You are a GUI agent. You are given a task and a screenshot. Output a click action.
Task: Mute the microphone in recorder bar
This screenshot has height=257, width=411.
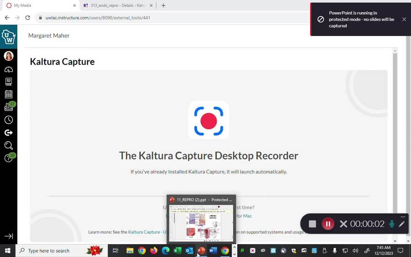click(x=392, y=224)
